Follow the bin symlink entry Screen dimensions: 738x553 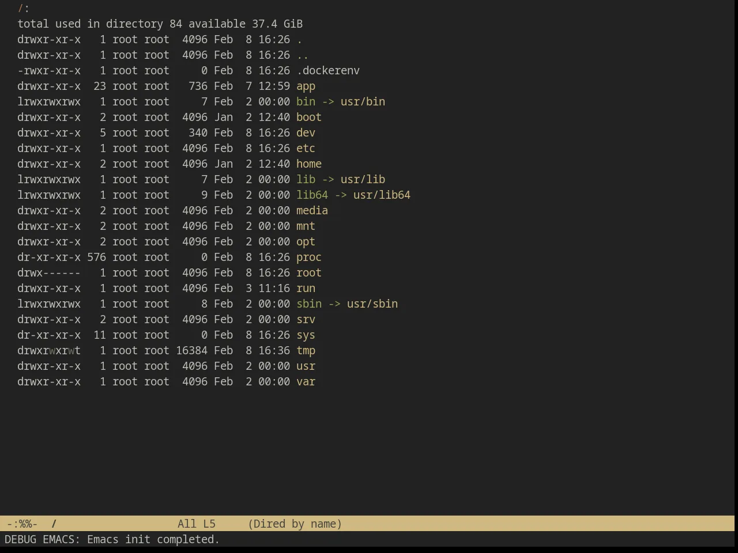point(306,102)
